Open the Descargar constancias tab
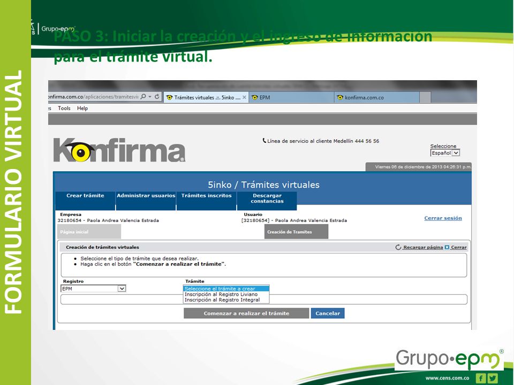514x385 pixels. (x=267, y=201)
